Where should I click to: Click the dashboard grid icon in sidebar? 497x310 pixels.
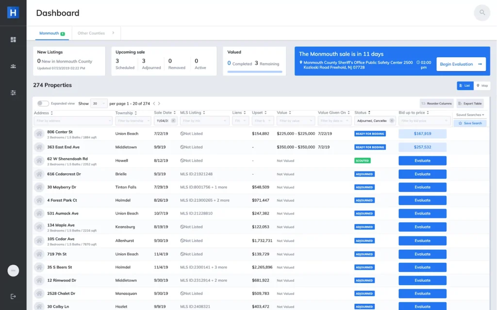point(13,40)
